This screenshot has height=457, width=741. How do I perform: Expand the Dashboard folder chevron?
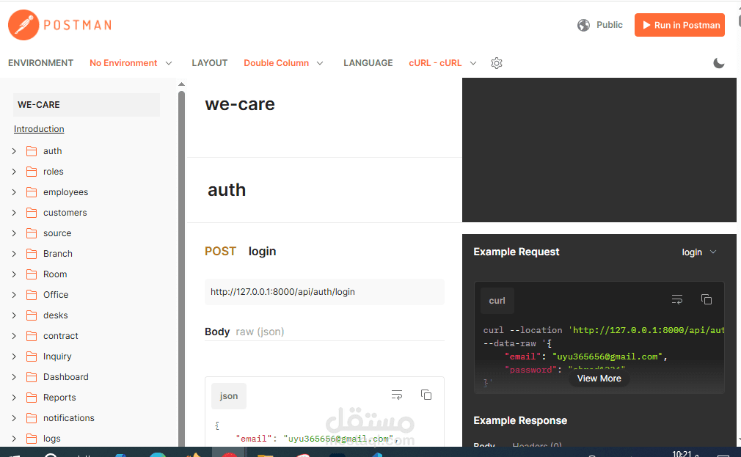tap(14, 377)
